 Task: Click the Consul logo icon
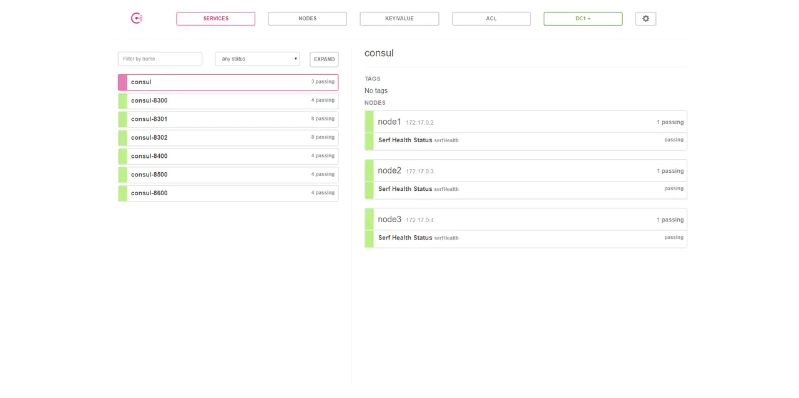pyautogui.click(x=137, y=19)
